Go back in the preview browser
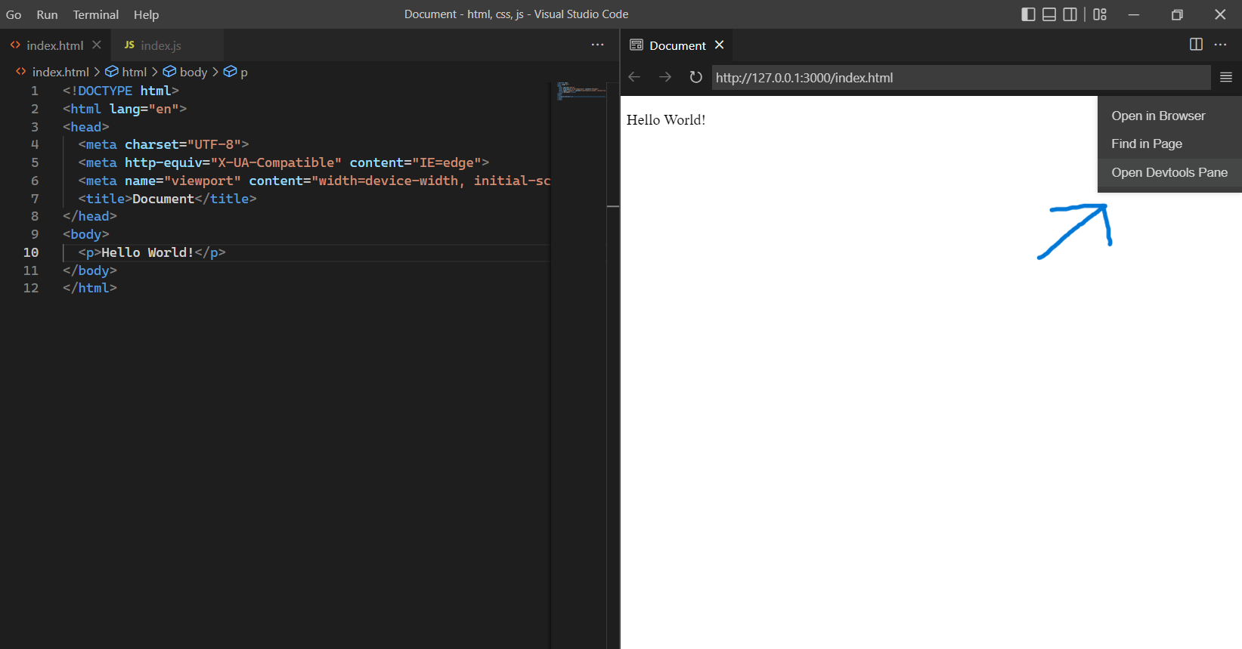Screen dimensions: 1242x649 pyautogui.click(x=635, y=77)
